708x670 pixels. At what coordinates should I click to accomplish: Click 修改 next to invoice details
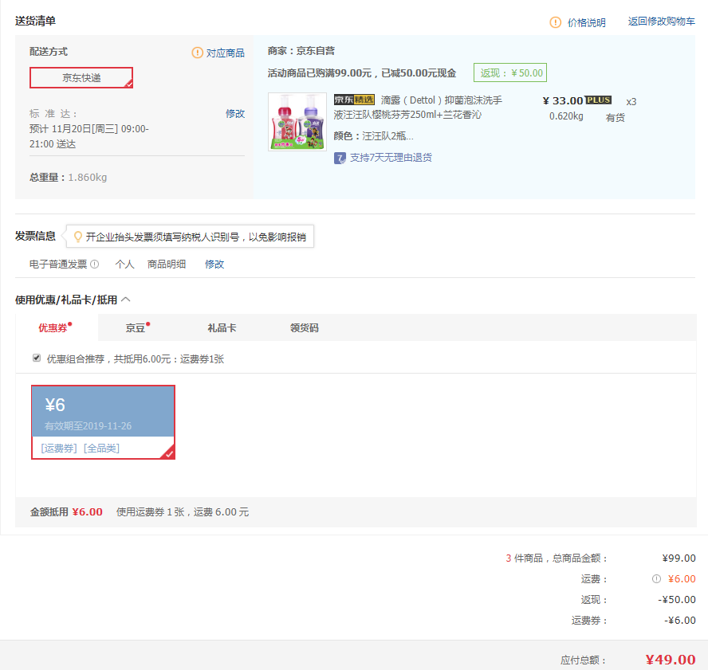[214, 264]
